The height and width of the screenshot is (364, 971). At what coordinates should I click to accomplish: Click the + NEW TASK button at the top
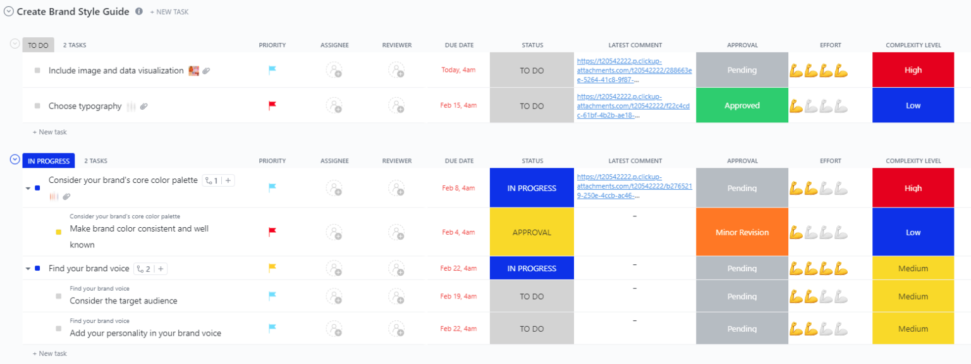point(169,11)
